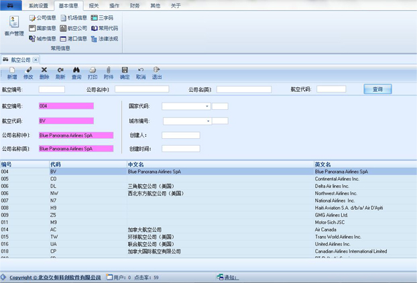This screenshot has height=283, width=417.
Task: Click the 公司名(中) search input field
Action: coord(141,89)
